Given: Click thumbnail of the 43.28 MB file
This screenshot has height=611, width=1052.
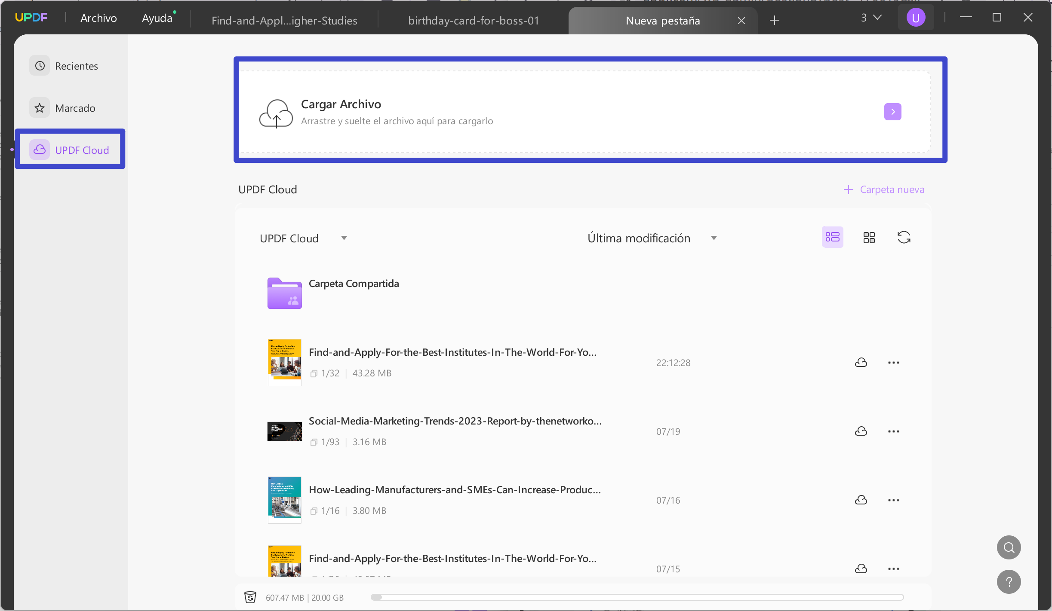Looking at the screenshot, I should point(285,362).
